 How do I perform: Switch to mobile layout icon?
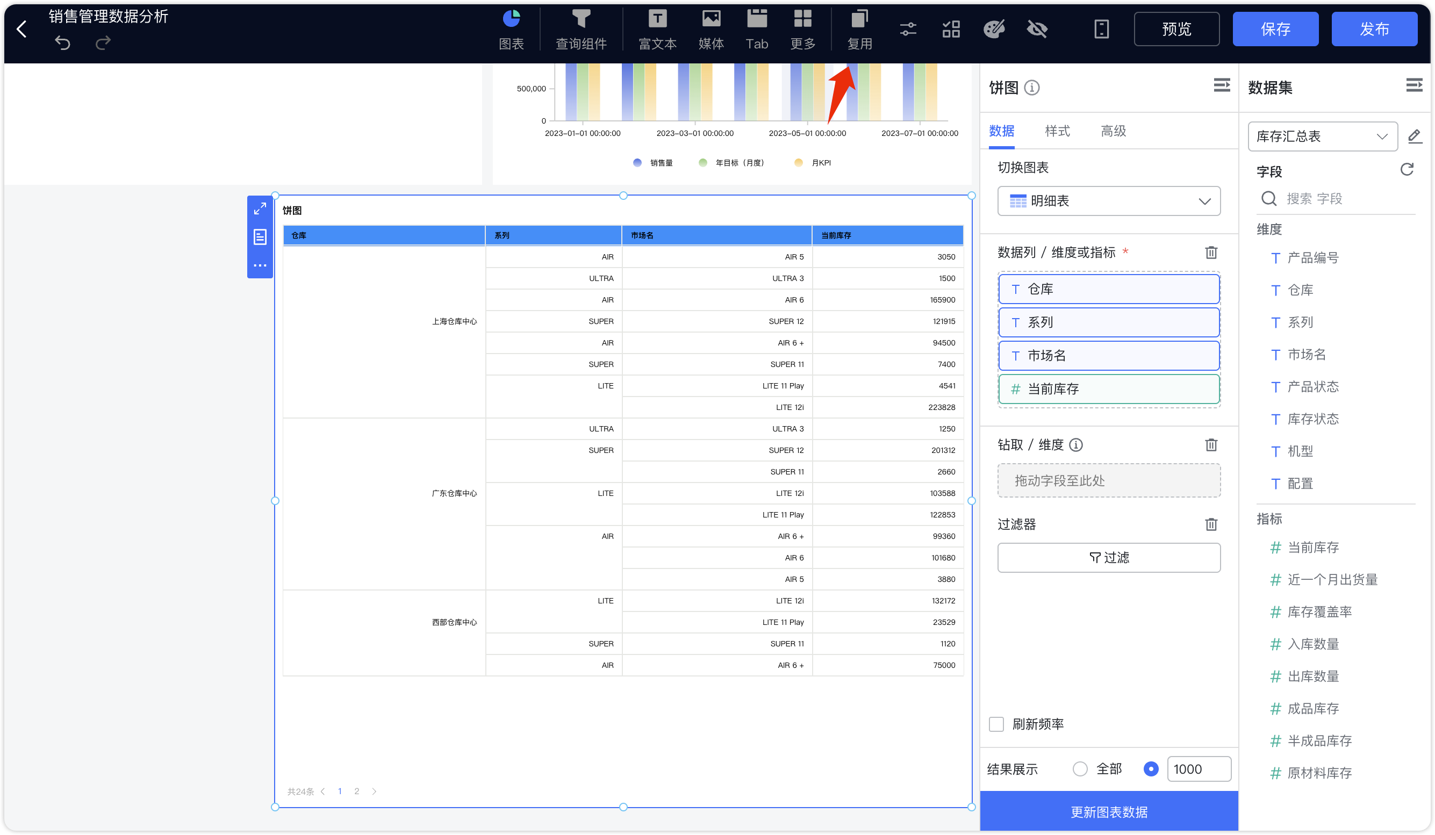point(1101,29)
